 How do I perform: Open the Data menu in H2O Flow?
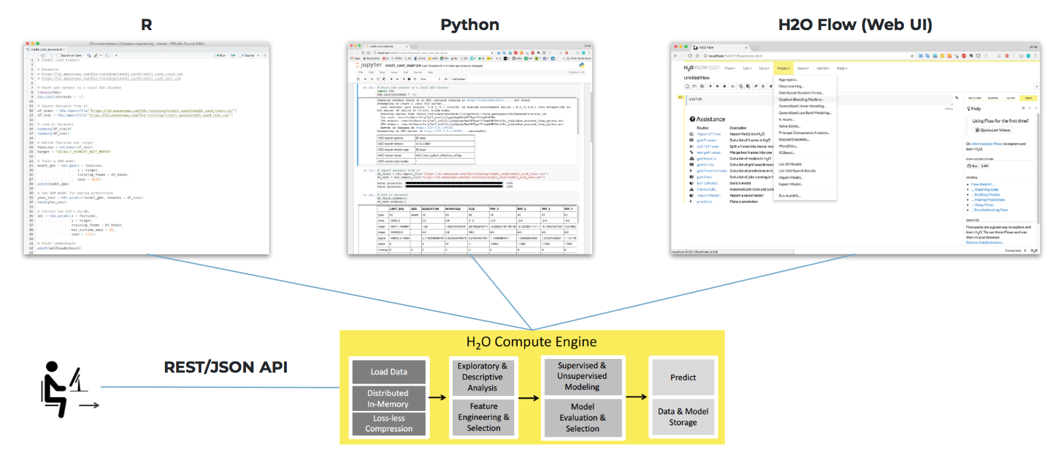(764, 68)
